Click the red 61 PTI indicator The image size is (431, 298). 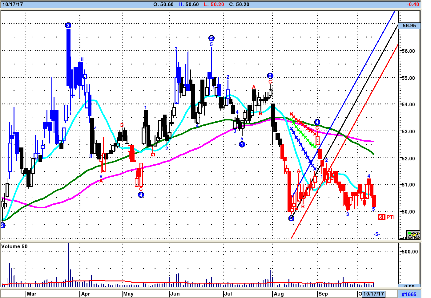(x=386, y=217)
